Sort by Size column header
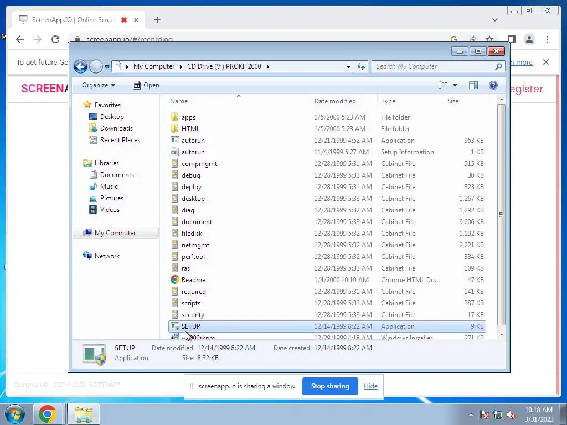The image size is (567, 425). point(466,101)
